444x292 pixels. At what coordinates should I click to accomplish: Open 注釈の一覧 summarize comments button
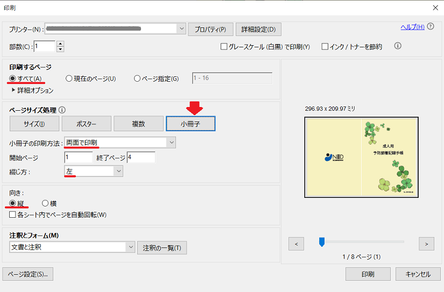tap(162, 248)
